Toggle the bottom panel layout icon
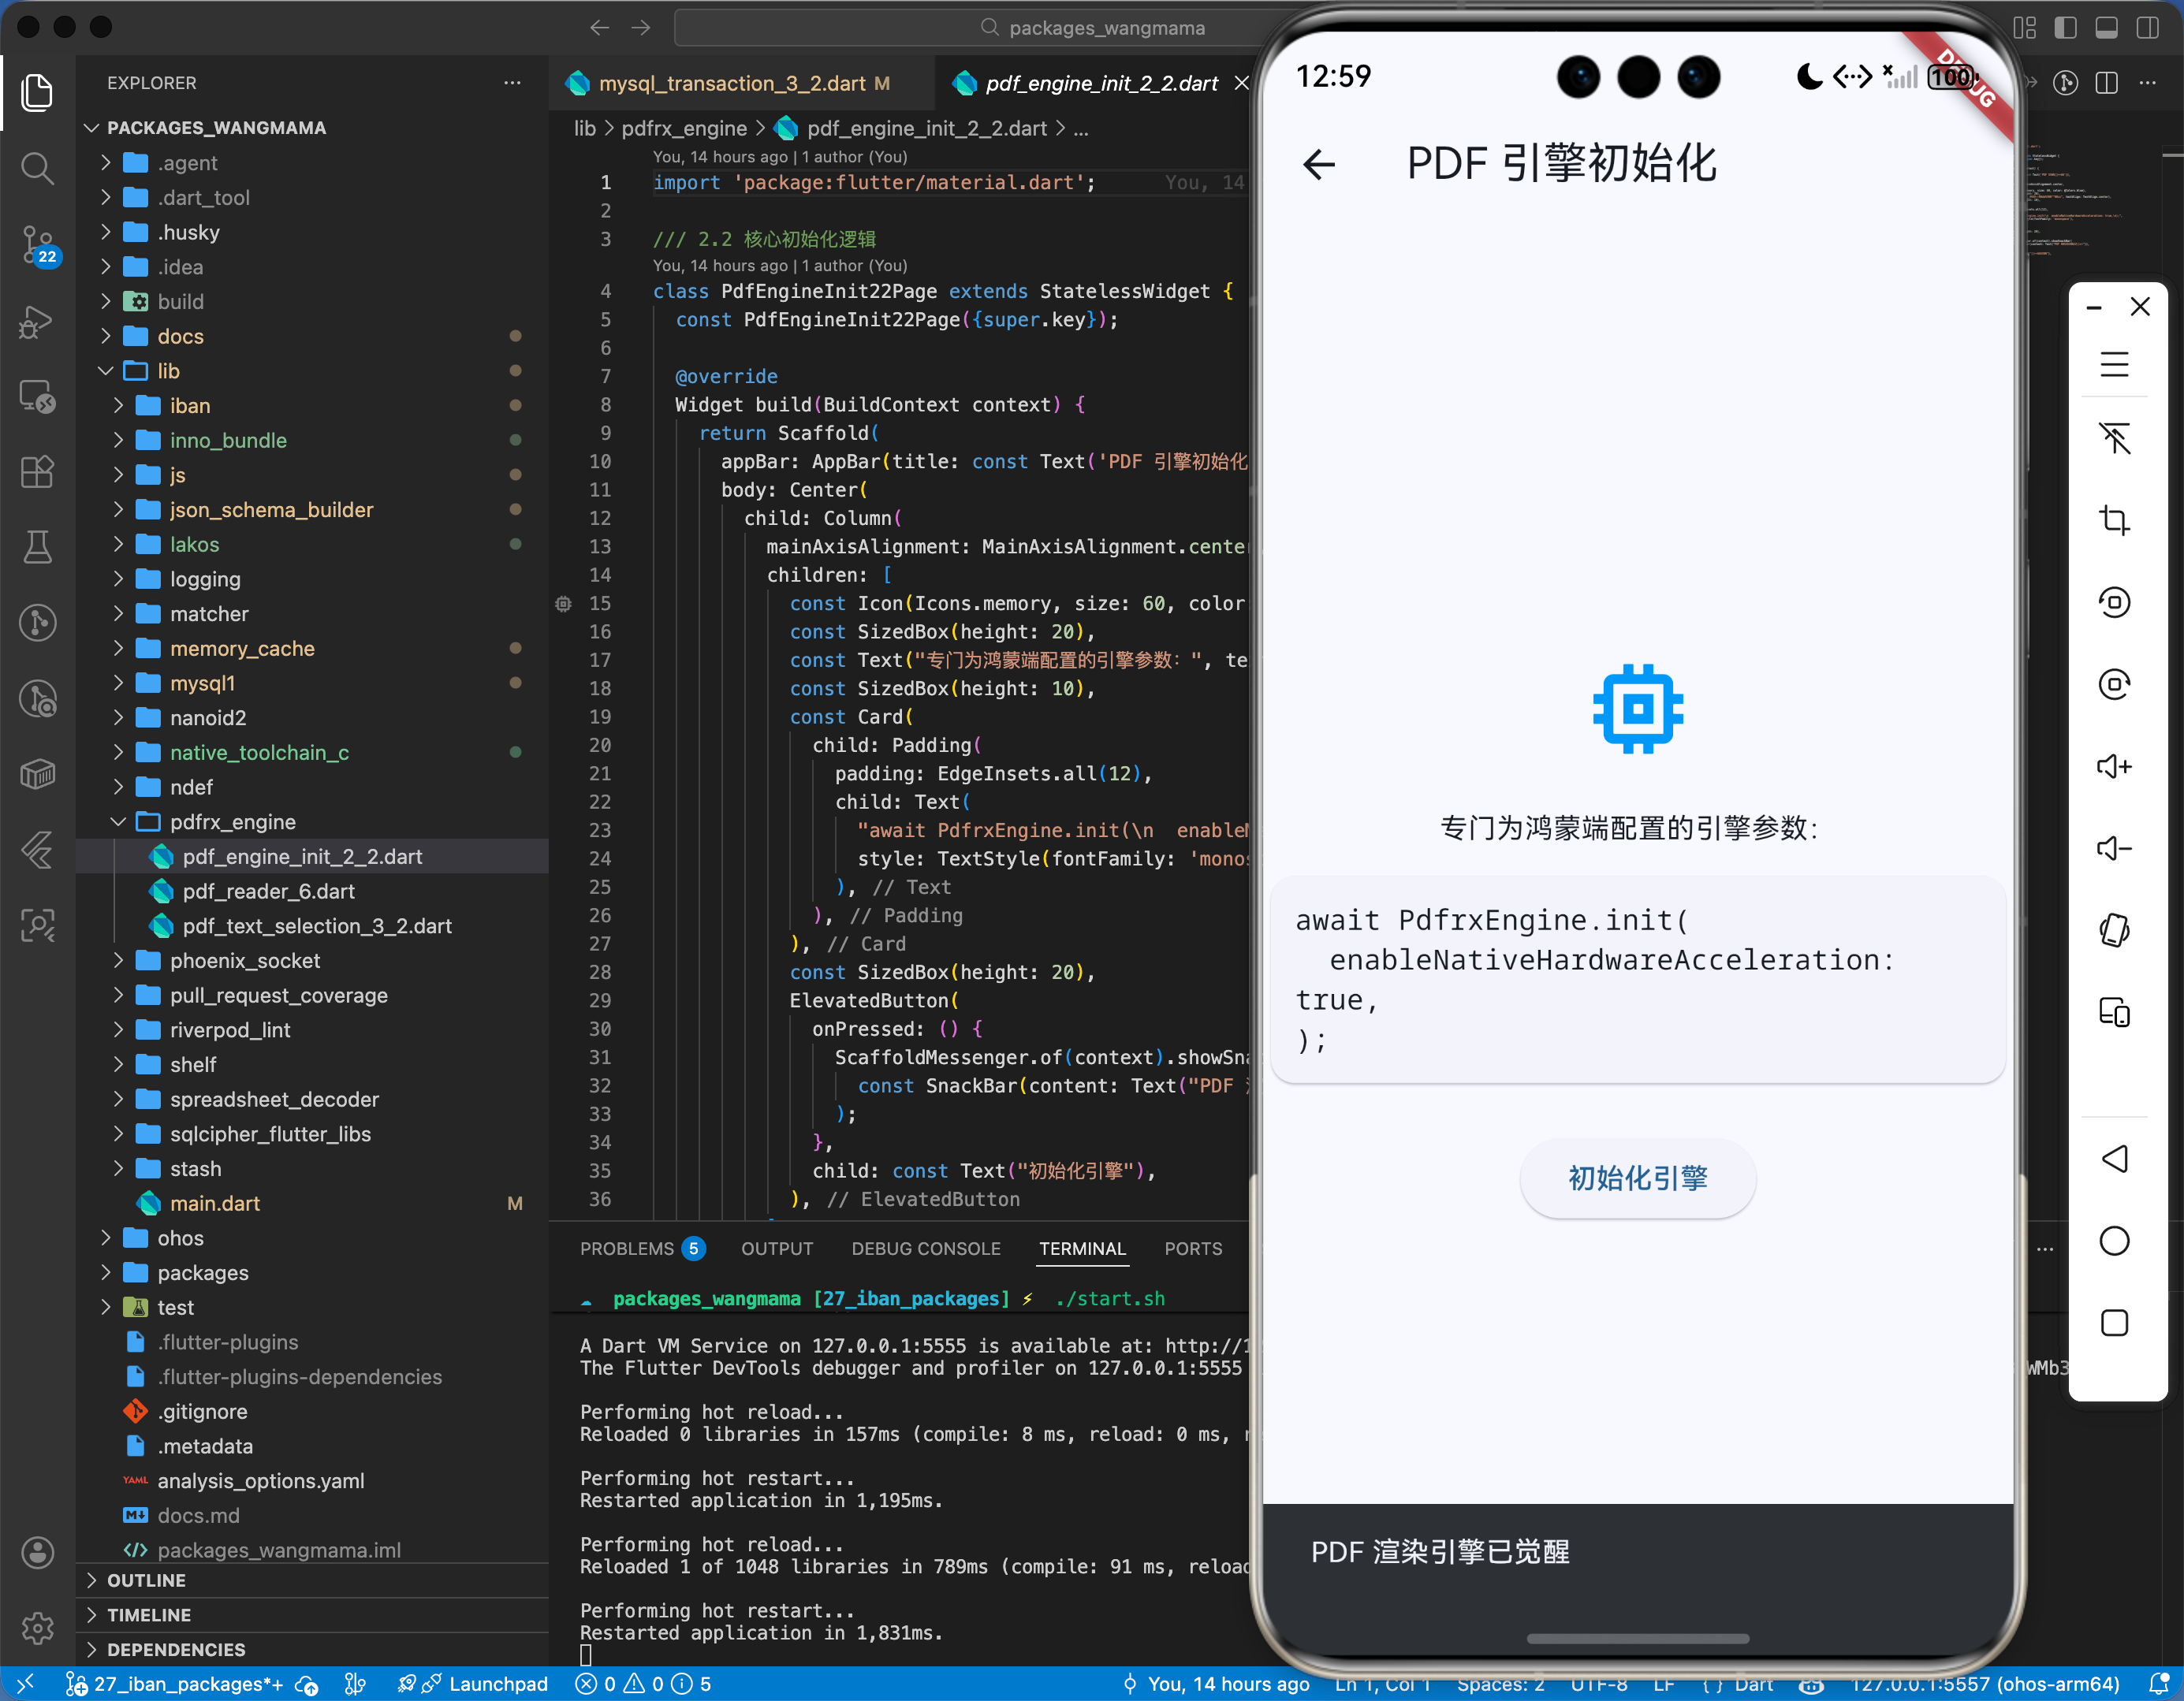Viewport: 2184px width, 1701px height. (2106, 28)
